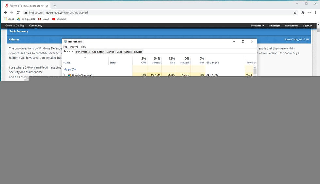Click the browser forward arrow
320x184 pixels.
click(x=12, y=13)
